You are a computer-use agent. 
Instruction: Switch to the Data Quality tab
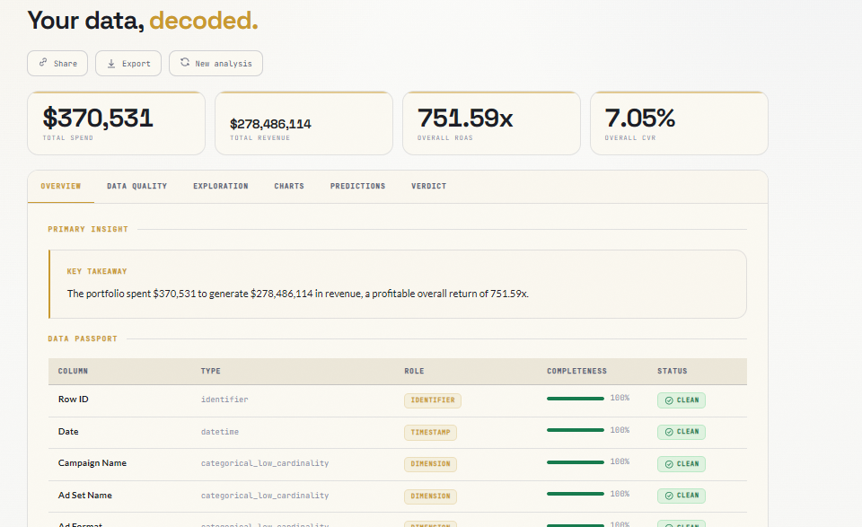click(x=136, y=187)
